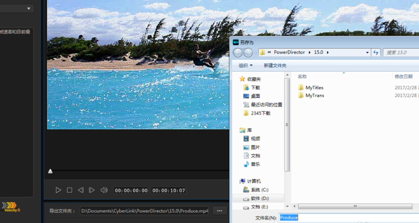Open the profile dropdown in left panel
Image resolution: width=419 pixels, height=223 pixels.
coord(28,9)
